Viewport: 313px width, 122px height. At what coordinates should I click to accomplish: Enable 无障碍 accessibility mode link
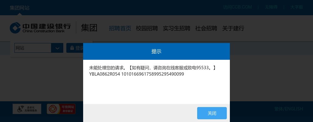click(x=271, y=7)
